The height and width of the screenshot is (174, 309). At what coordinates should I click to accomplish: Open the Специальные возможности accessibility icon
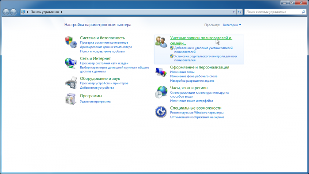point(161,112)
